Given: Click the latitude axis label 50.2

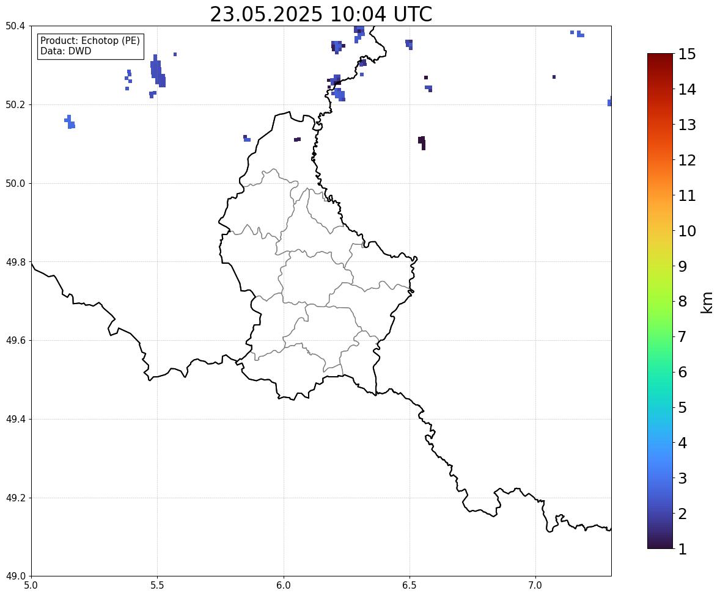Looking at the screenshot, I should [16, 104].
